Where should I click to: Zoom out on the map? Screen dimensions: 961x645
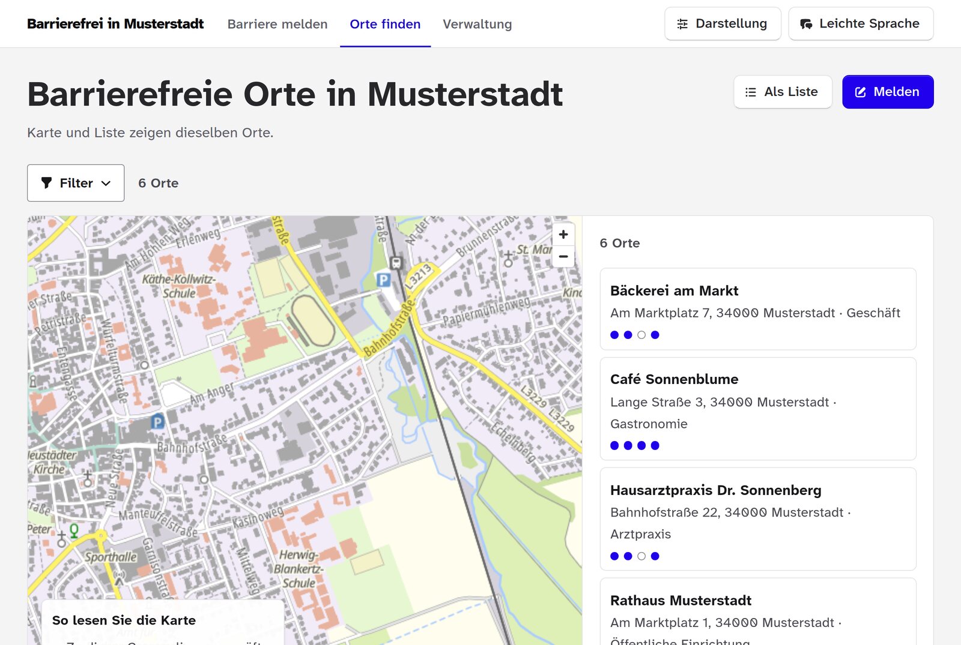563,256
